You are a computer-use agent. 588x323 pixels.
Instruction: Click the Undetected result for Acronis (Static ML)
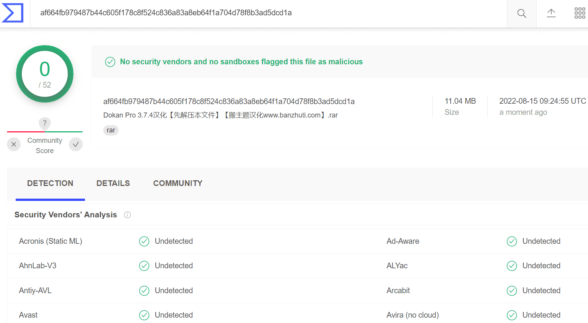click(x=174, y=241)
